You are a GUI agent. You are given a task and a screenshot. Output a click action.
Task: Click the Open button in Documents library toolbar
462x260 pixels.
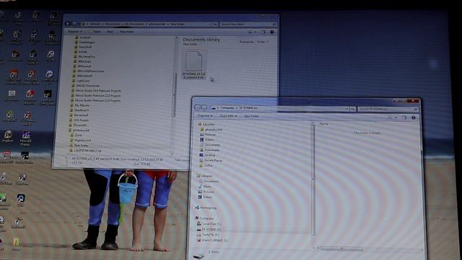tap(95, 32)
